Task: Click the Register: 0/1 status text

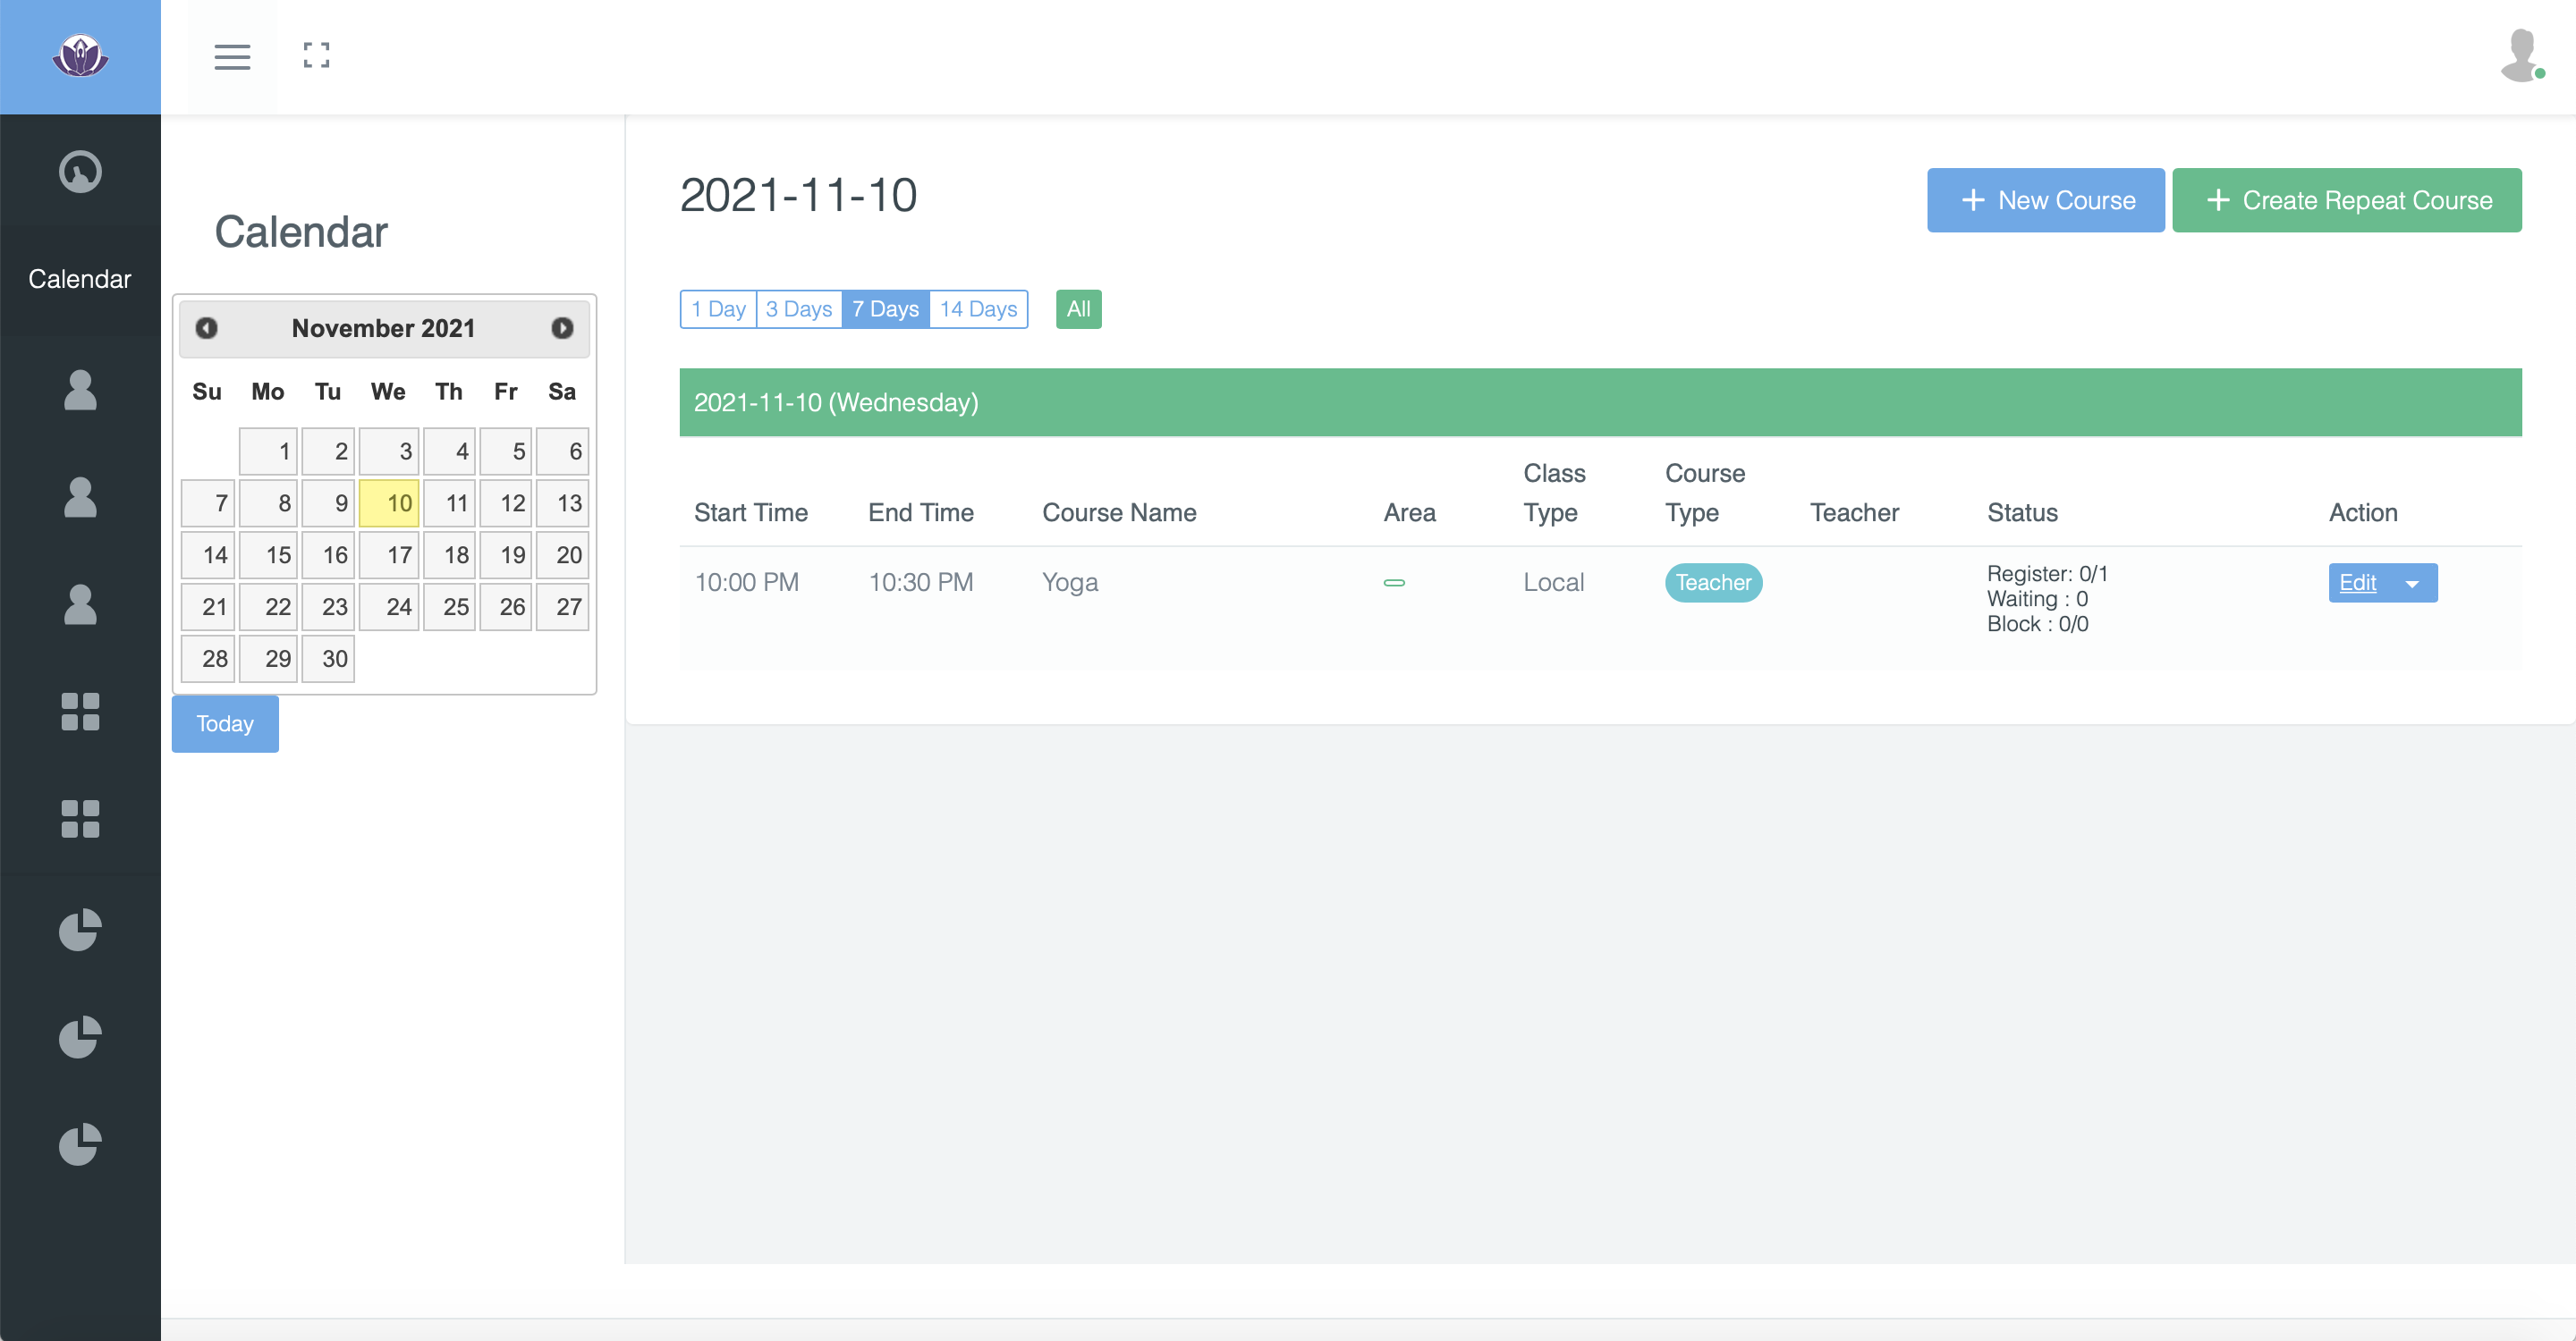Action: [2047, 574]
